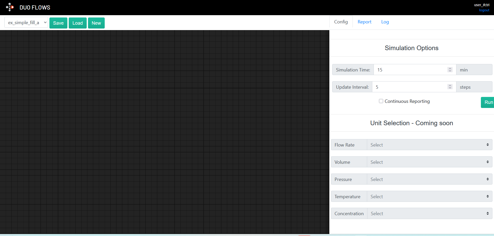Enable the Continuous Reporting checkbox
Screen dimensions: 494x236
[381, 101]
